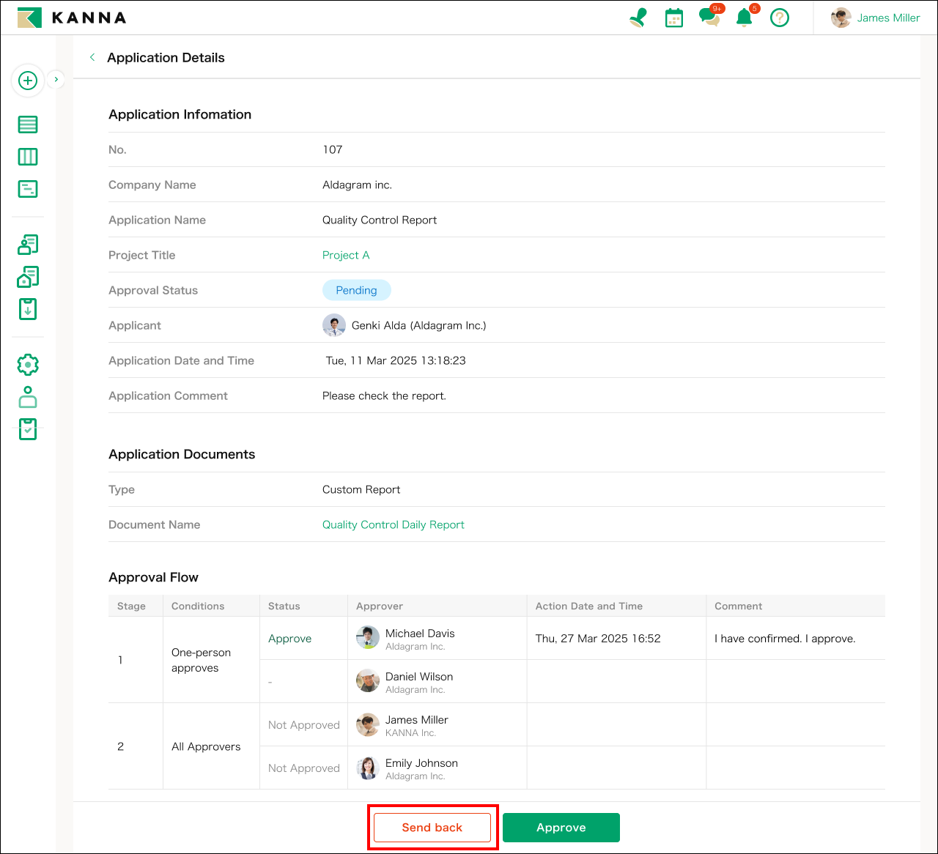Open the calendar icon in header
938x854 pixels.
click(x=673, y=18)
